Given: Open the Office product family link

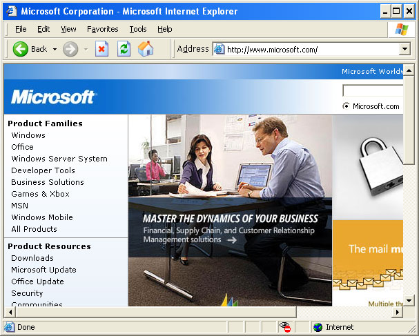Looking at the screenshot, I should (x=23, y=147).
